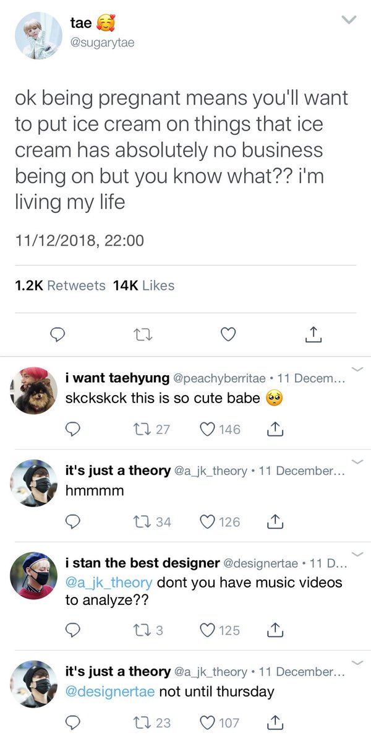
Task: Retweet the peachyberritae reply with 27 retweets
Action: pyautogui.click(x=150, y=429)
